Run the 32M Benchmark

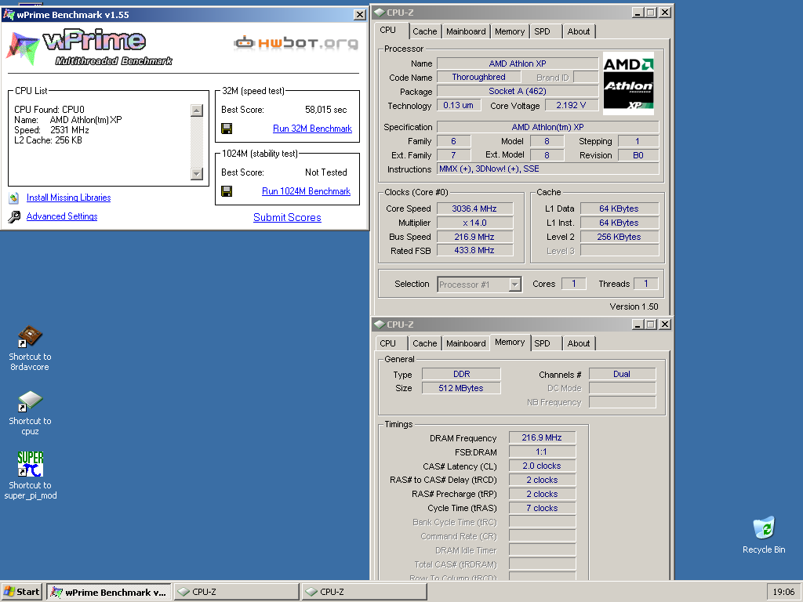point(312,129)
